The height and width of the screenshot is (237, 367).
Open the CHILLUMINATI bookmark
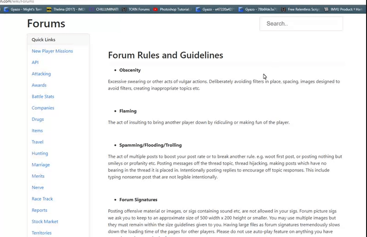tap(104, 9)
